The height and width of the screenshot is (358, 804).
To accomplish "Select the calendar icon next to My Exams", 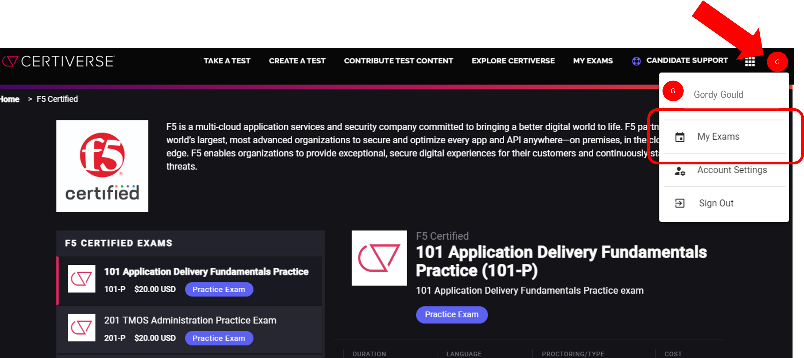I will (680, 136).
